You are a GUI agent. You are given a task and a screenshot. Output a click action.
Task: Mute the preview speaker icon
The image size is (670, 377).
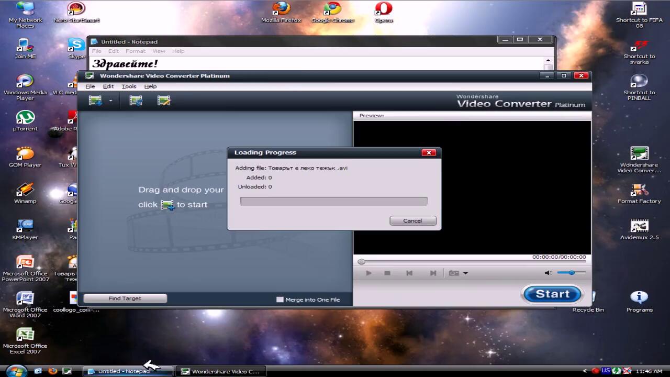pyautogui.click(x=548, y=273)
